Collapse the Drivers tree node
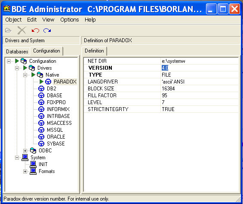This screenshot has width=243, height=204. point(17,68)
